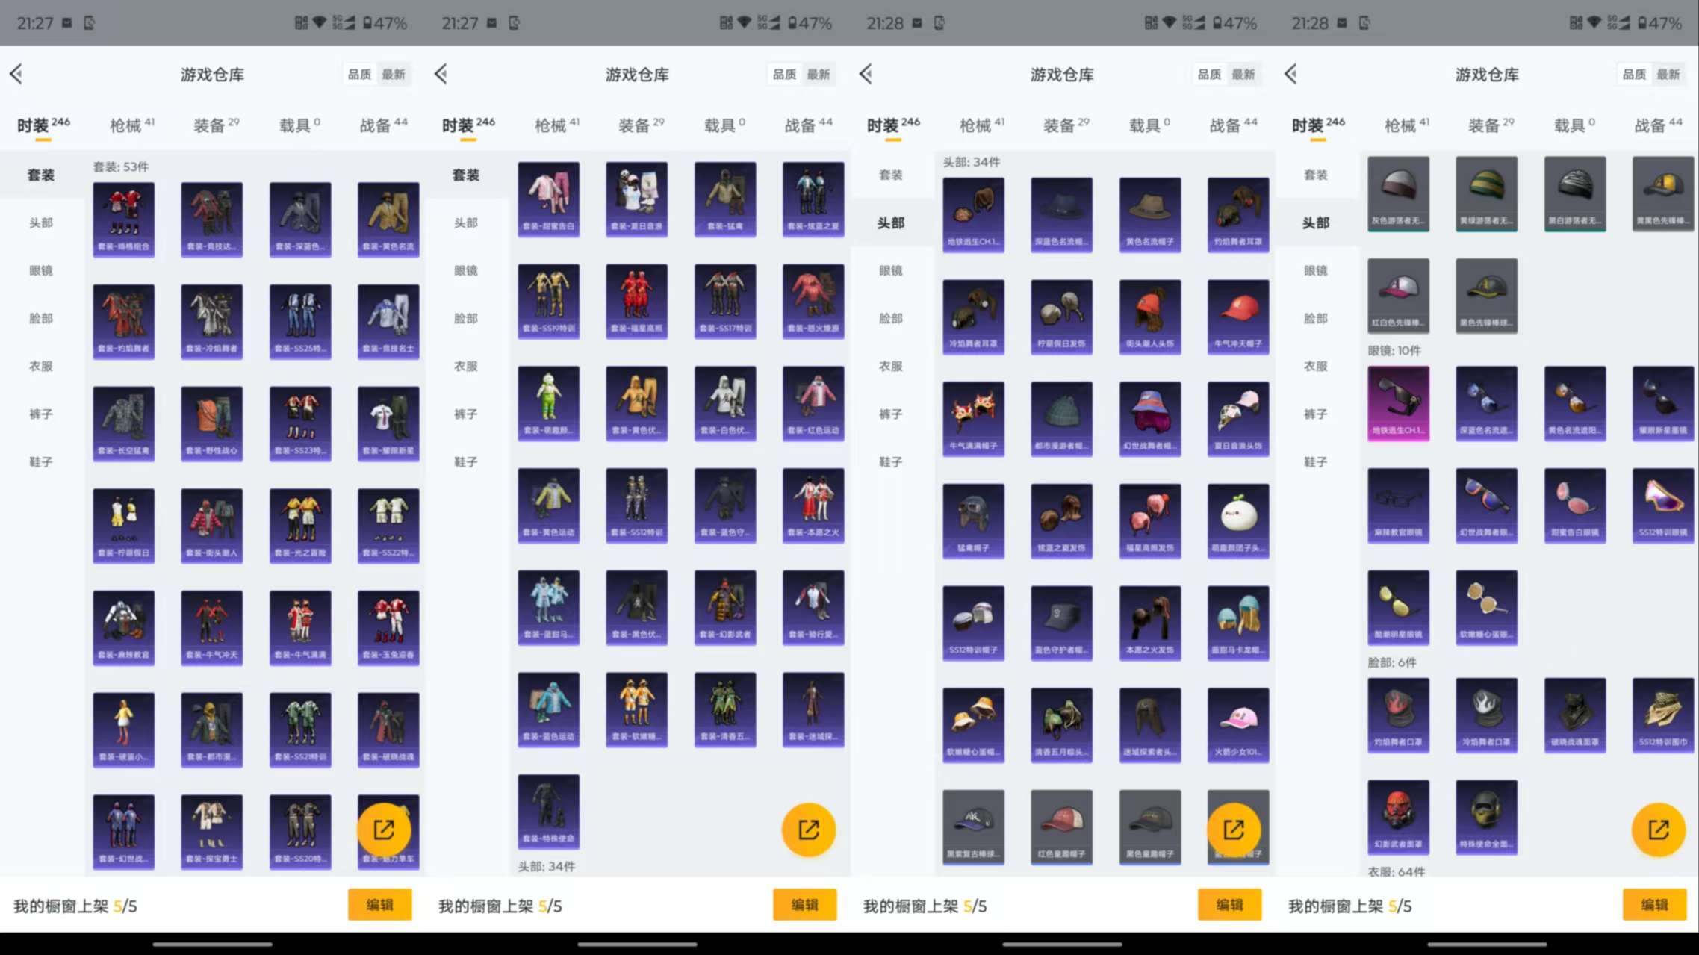
Task: Tap the orange share icon on the 头部 page
Action: tap(1236, 829)
